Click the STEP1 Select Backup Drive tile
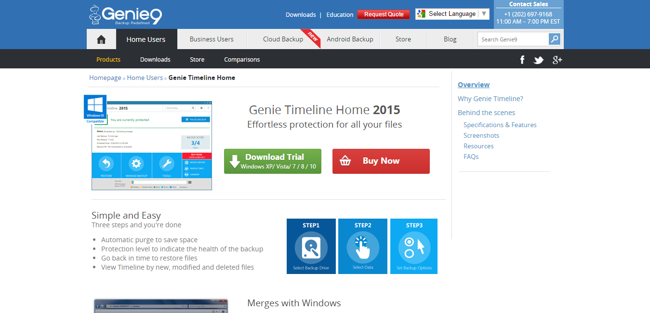 coord(311,246)
